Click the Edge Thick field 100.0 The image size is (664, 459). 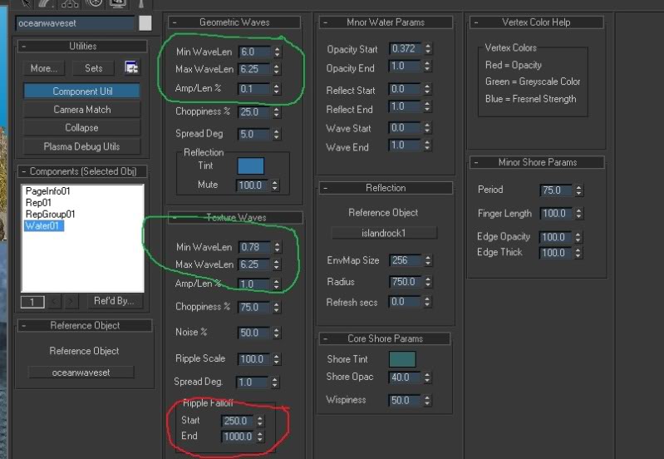tap(556, 253)
